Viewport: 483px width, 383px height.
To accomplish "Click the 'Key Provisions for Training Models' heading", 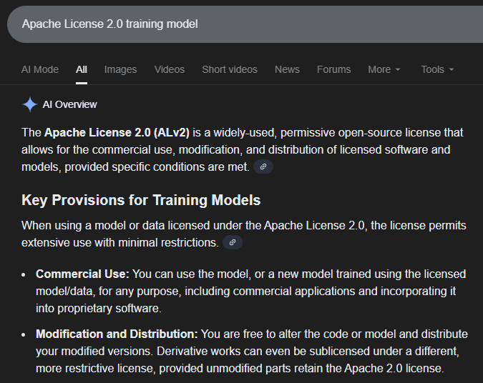I will [141, 200].
